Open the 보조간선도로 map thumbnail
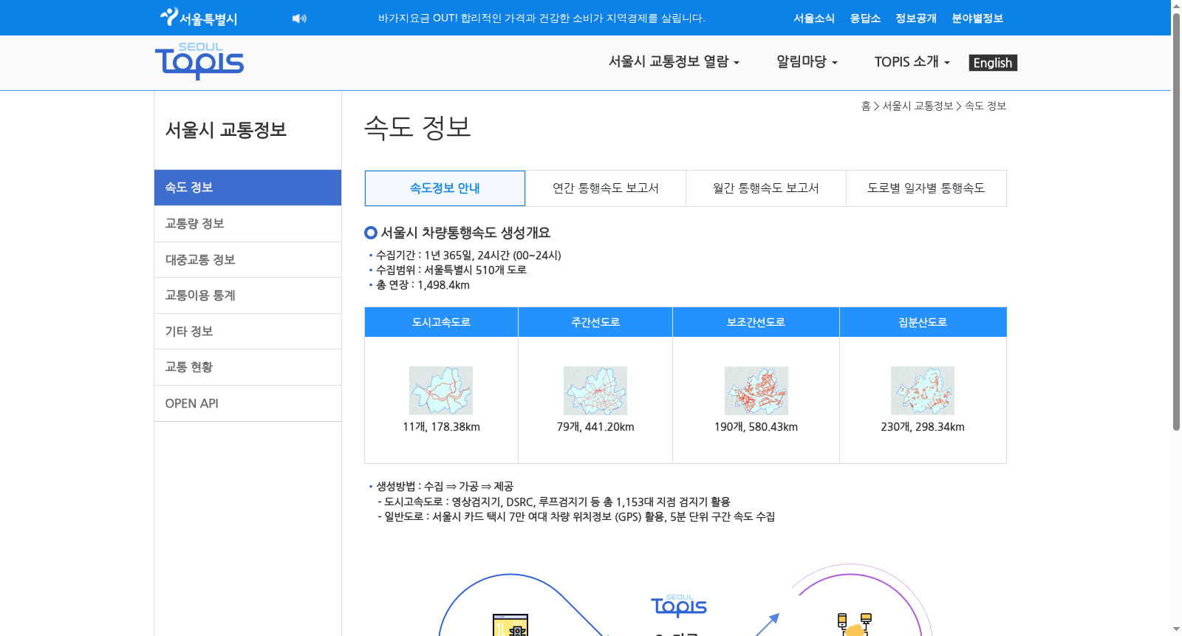1182x636 pixels. point(756,391)
